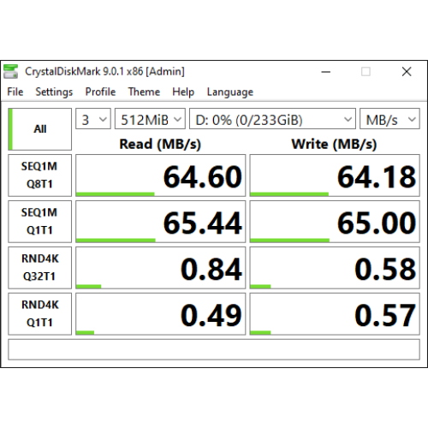
Task: Click the 0.57 write result
Action: [335, 314]
